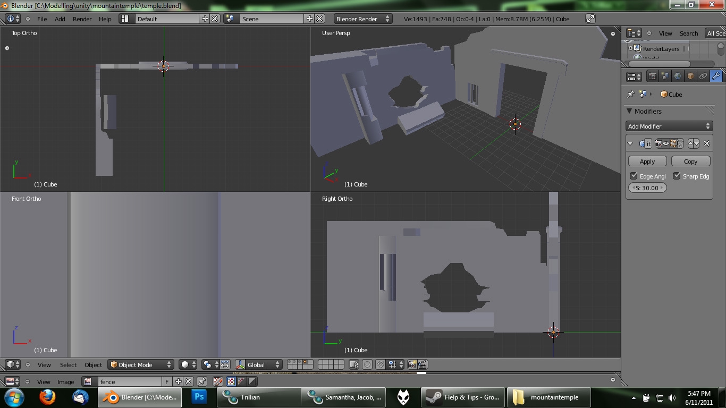Click the OpenGL render image camera icon
This screenshot has width=726, height=408.
pyautogui.click(x=412, y=365)
